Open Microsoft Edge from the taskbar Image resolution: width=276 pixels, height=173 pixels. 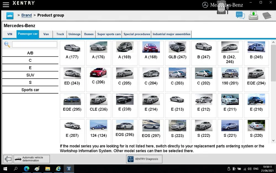[26, 169]
